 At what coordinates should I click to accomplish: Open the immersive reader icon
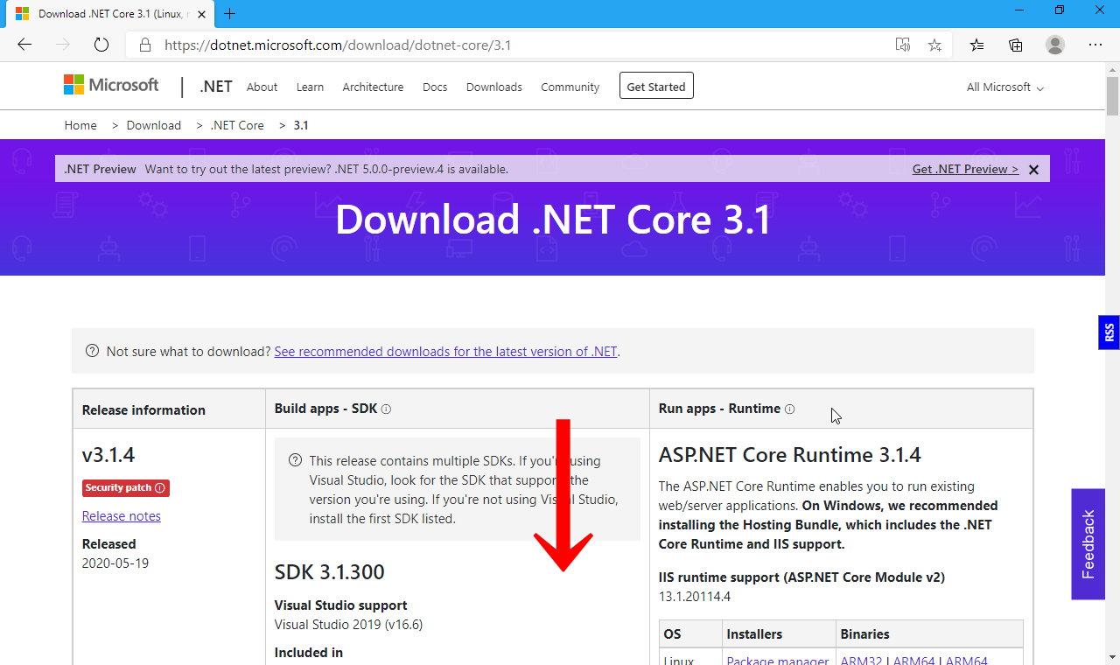tap(902, 45)
